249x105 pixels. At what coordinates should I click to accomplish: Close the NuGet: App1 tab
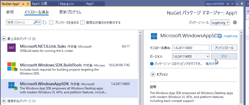[28, 4]
